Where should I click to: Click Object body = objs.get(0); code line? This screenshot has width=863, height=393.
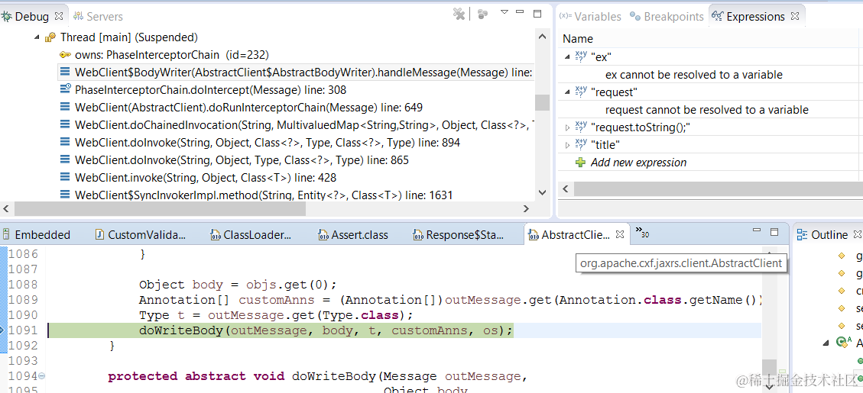(x=238, y=285)
